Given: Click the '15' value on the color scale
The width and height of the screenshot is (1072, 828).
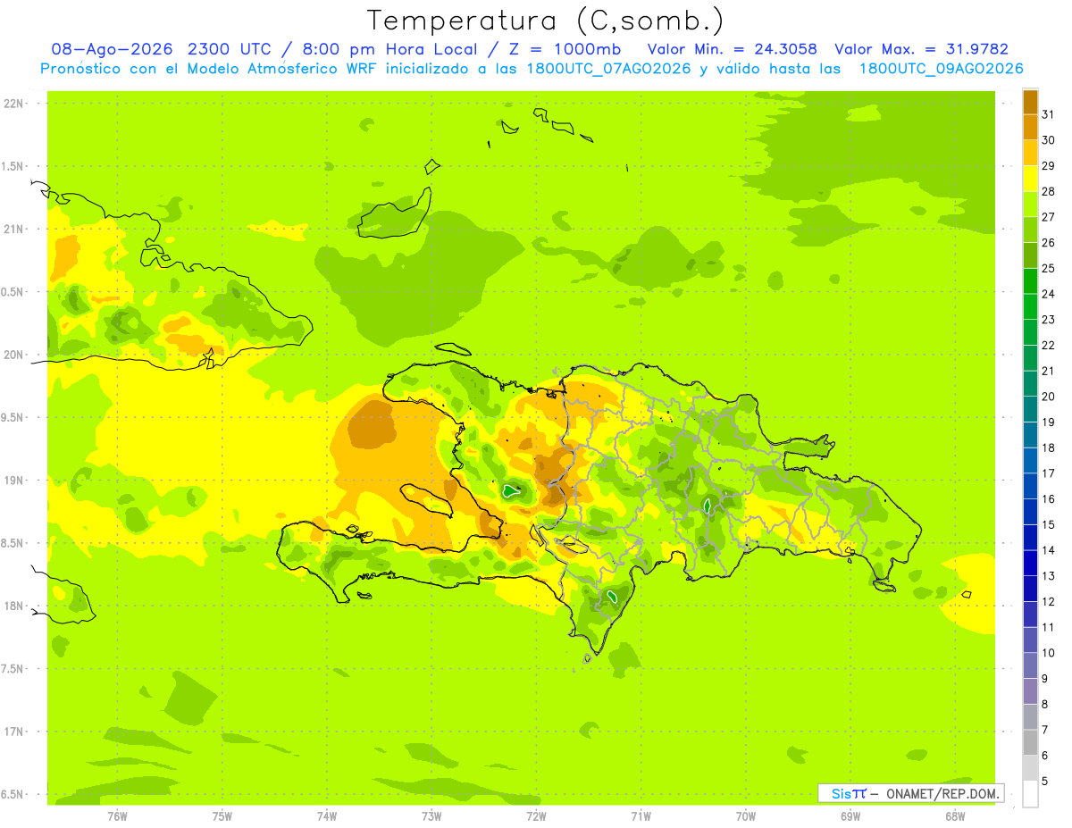Looking at the screenshot, I should 1049,524.
